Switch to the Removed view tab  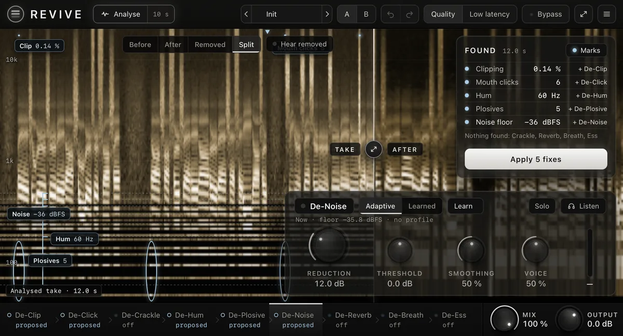tap(210, 45)
